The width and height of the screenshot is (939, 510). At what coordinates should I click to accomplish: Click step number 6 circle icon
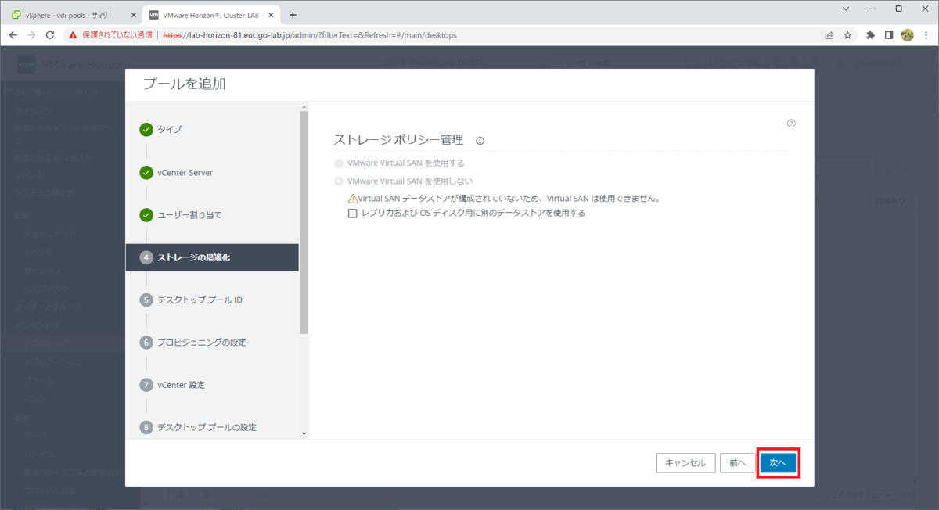[146, 343]
